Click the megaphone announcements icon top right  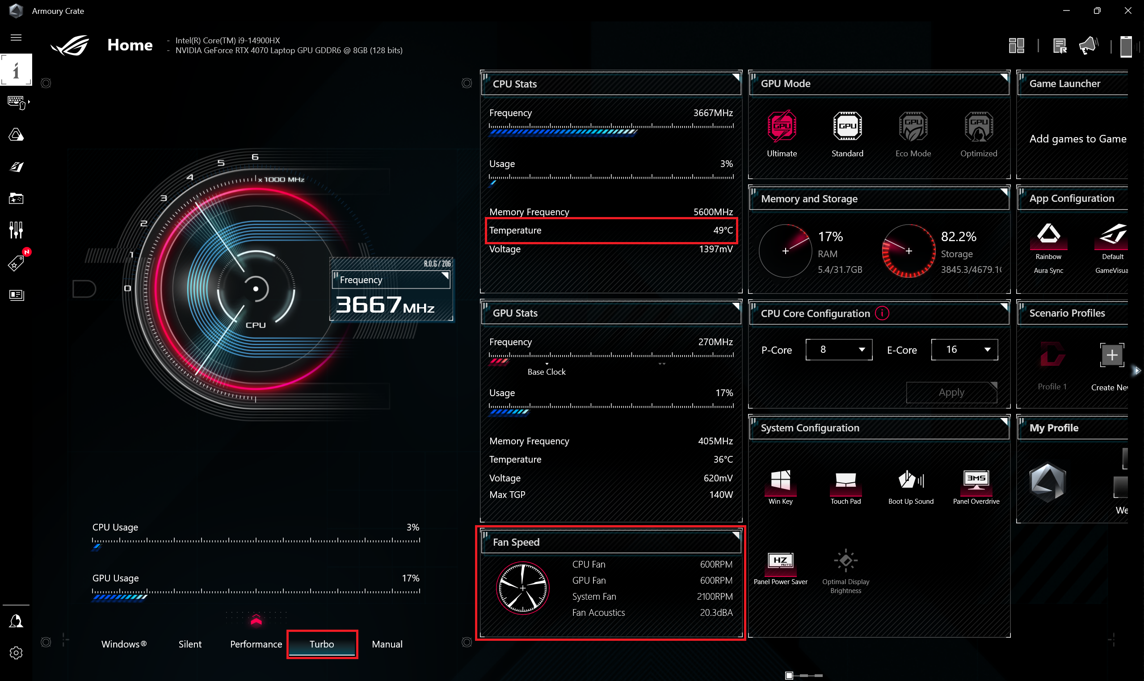1089,45
